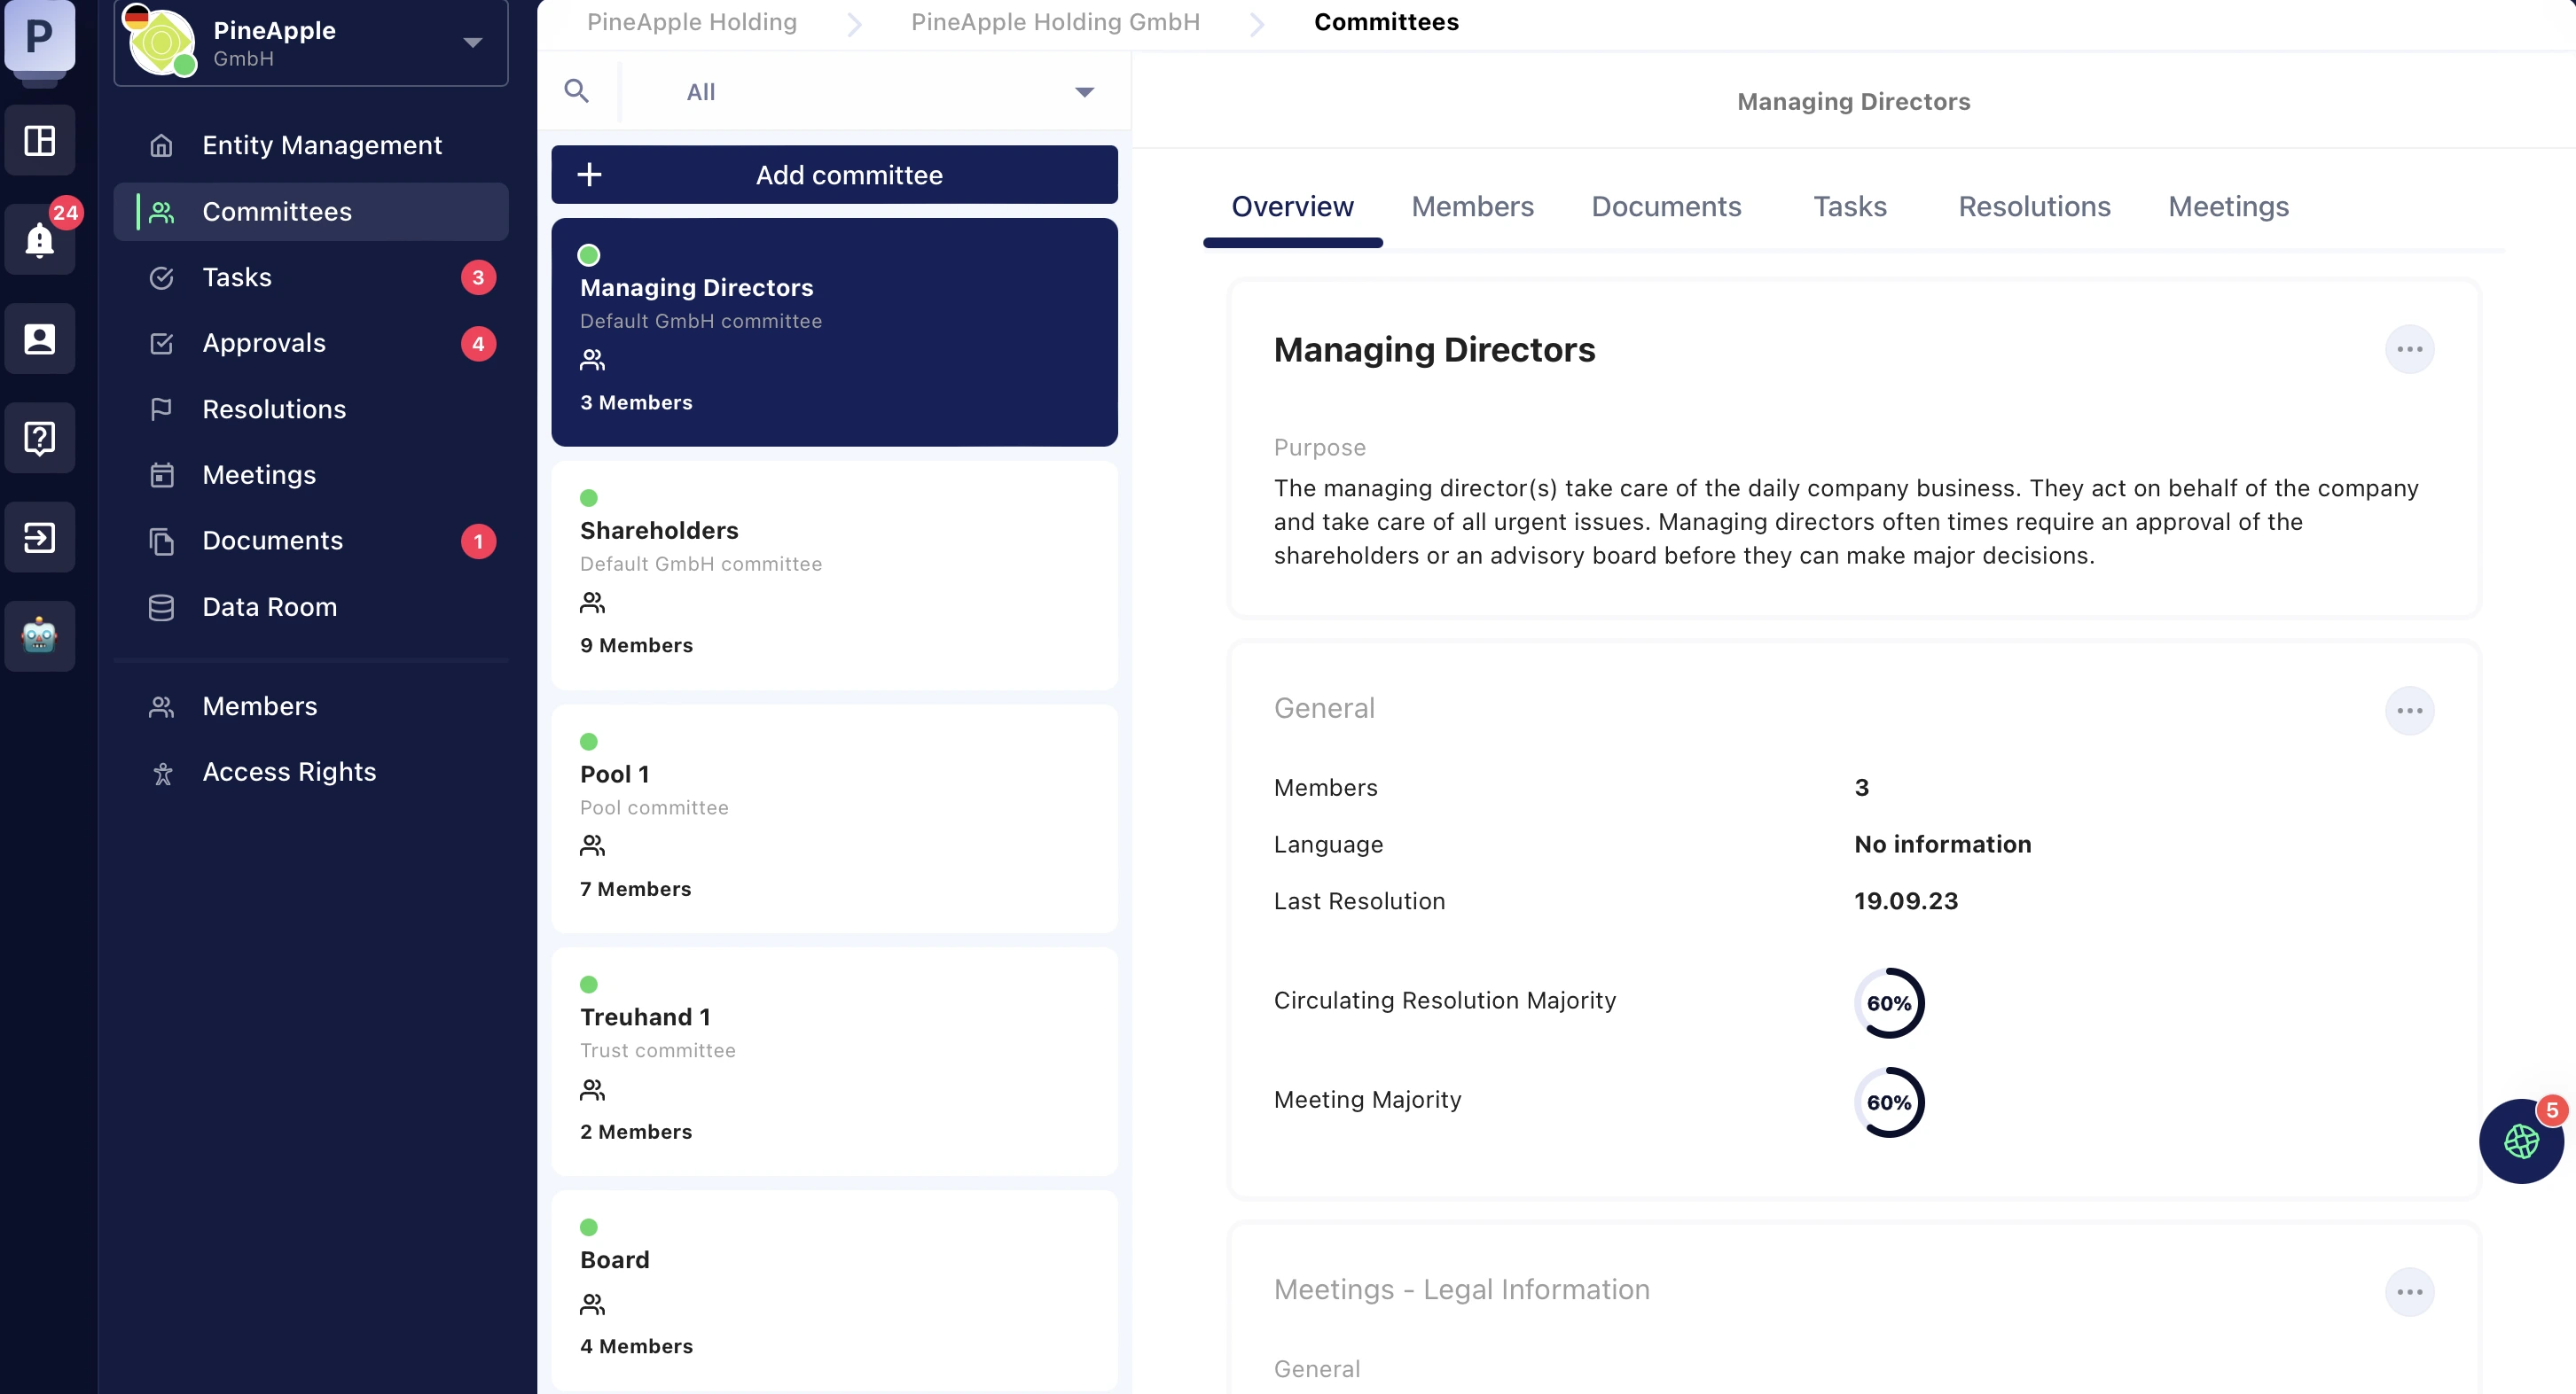Open Resolutions in sidebar
2576x1394 pixels.
click(311, 409)
